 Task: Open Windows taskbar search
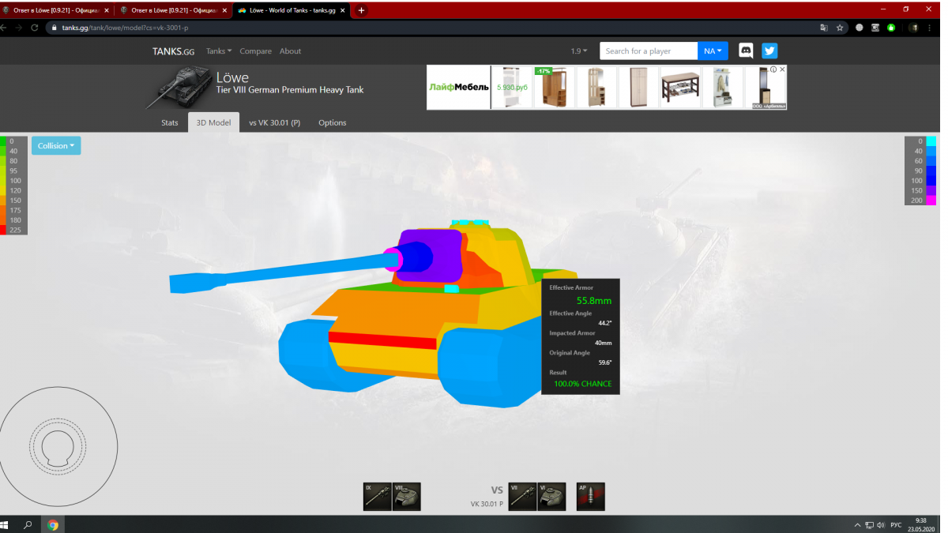(x=28, y=524)
